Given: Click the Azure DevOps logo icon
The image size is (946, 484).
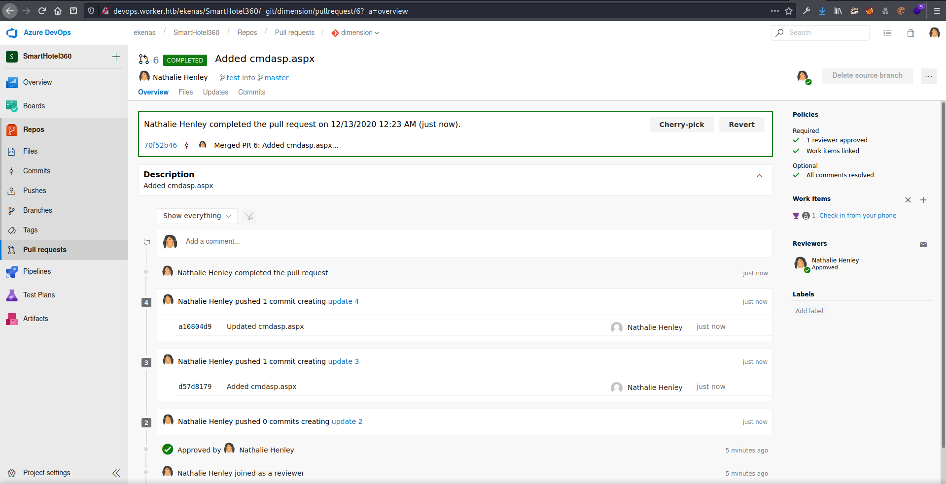Looking at the screenshot, I should coord(12,33).
